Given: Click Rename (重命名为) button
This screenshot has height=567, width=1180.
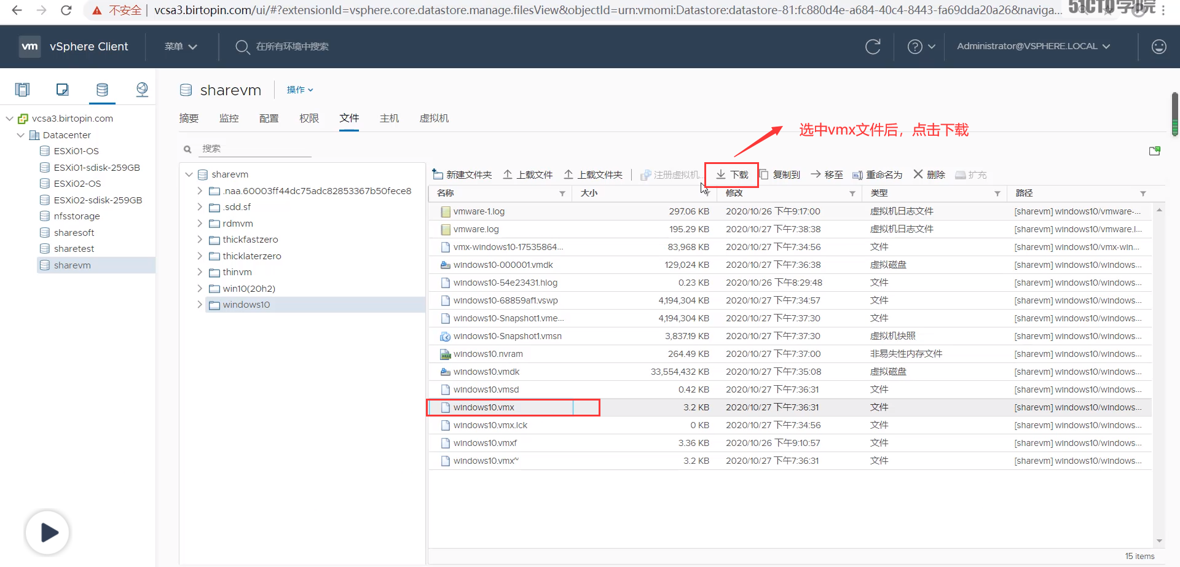Looking at the screenshot, I should pos(877,175).
